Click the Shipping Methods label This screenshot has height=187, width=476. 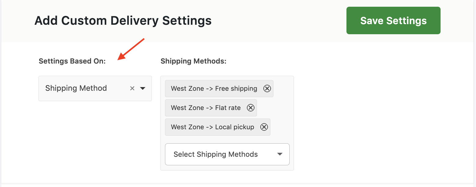193,61
